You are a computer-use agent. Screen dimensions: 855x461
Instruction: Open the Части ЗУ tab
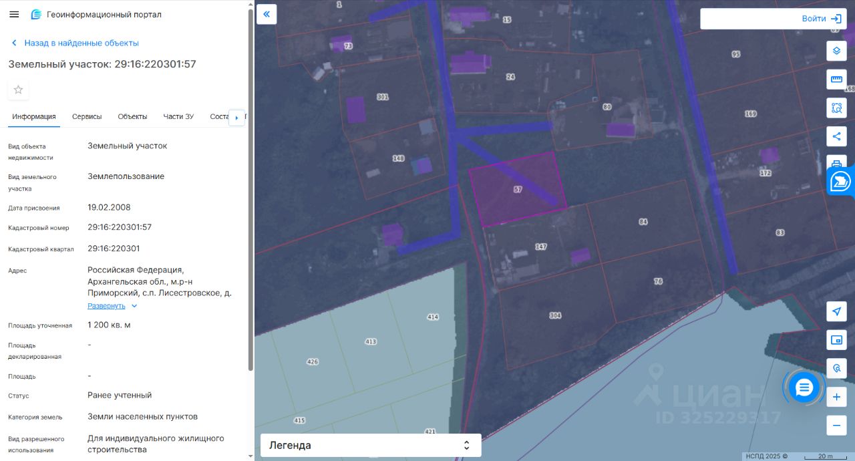point(178,116)
